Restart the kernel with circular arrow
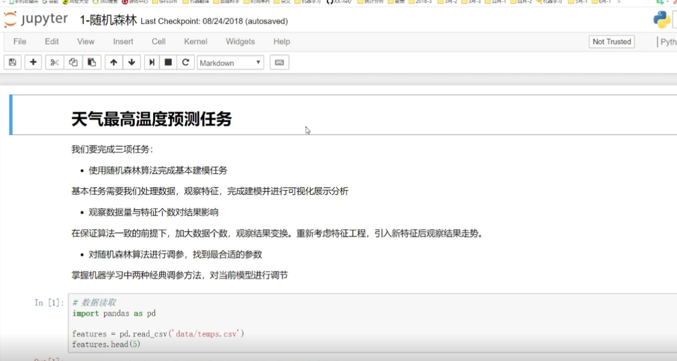This screenshot has width=677, height=361. pyautogui.click(x=186, y=63)
